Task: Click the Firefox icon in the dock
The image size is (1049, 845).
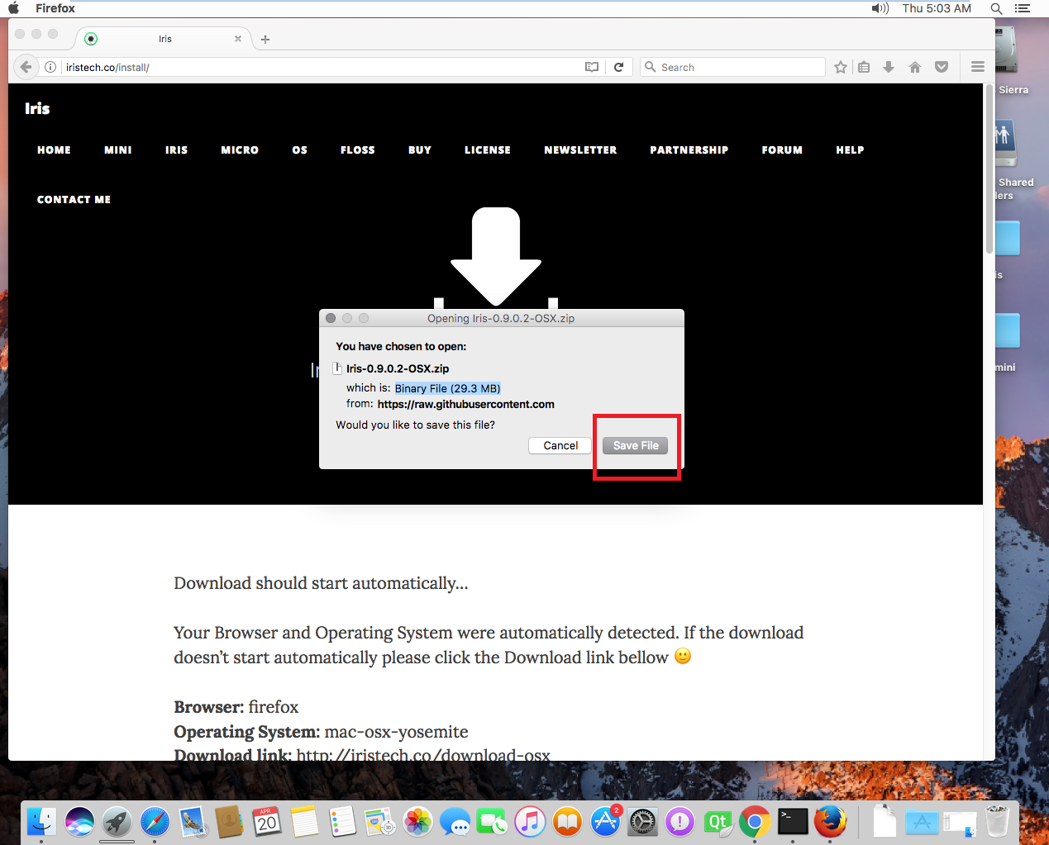Action: pos(830,822)
